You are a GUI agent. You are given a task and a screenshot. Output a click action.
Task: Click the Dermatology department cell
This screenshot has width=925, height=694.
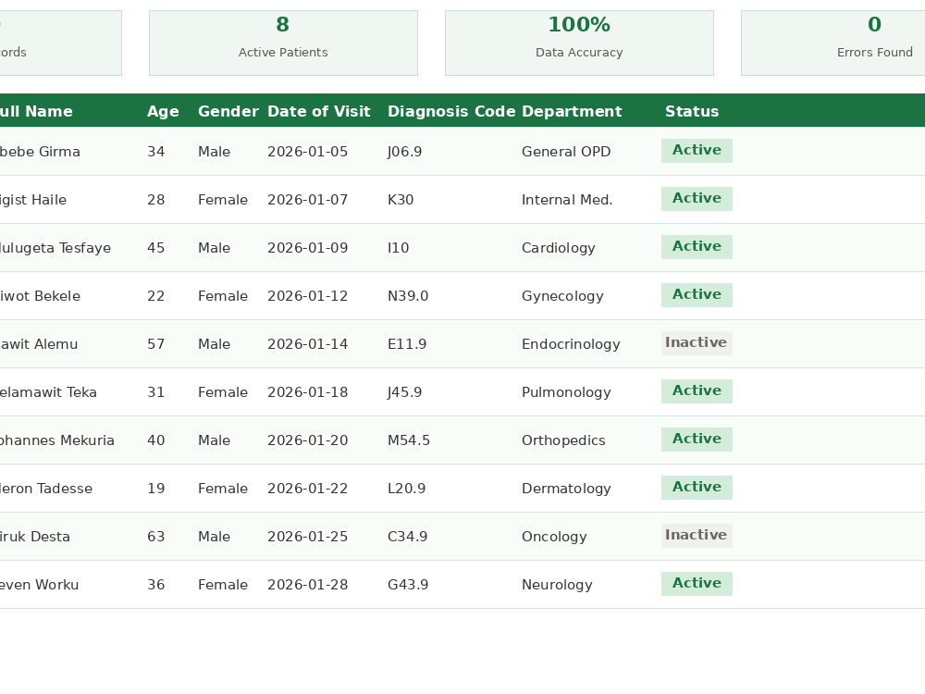[566, 490]
